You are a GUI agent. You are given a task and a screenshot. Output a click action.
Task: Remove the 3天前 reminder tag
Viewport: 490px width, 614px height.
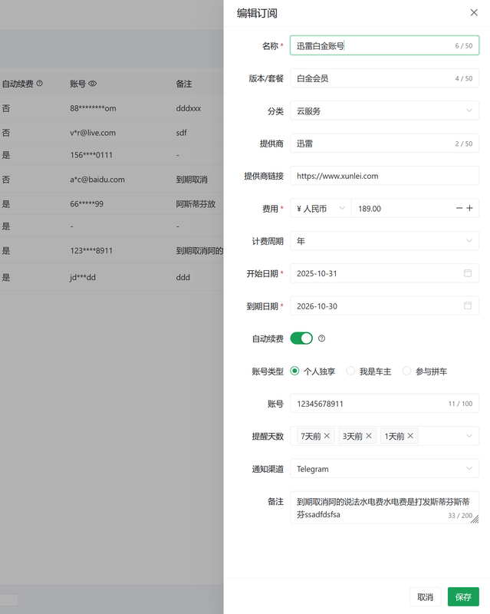pyautogui.click(x=369, y=436)
